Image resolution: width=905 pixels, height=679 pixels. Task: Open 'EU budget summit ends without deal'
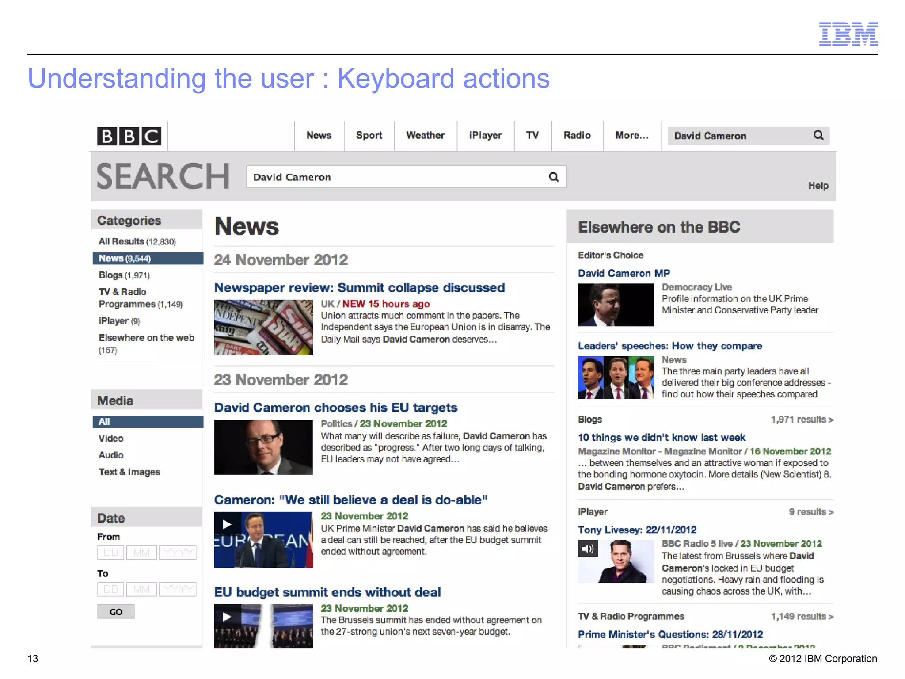point(327,592)
